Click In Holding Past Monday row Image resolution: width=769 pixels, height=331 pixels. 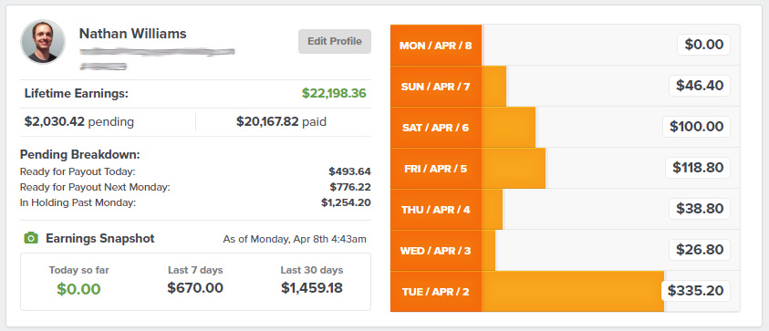(x=195, y=202)
